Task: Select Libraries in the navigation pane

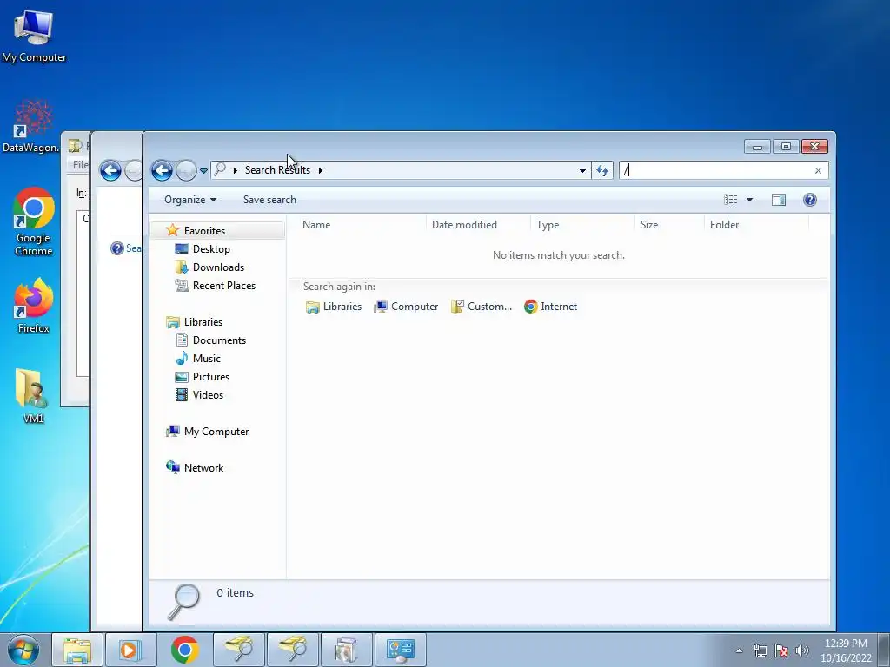Action: click(x=203, y=322)
